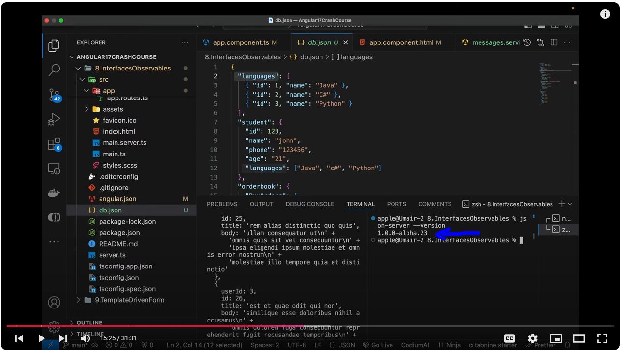
Task: Click the new terminal plus icon
Action: (x=562, y=204)
